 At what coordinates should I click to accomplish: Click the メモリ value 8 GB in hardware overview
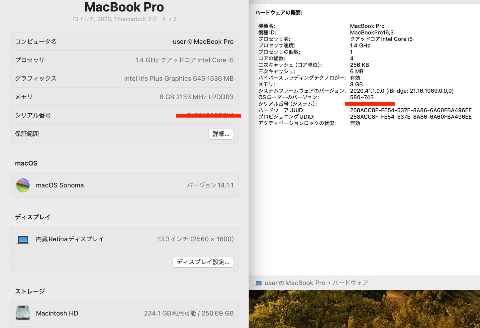pyautogui.click(x=356, y=84)
